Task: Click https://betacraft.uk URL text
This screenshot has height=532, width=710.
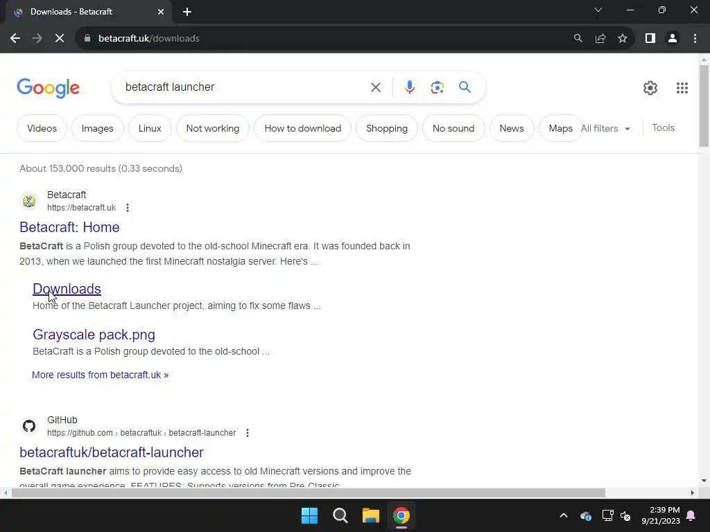Action: tap(82, 208)
